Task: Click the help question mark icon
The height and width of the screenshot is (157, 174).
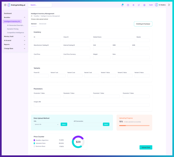Action: (x=128, y=5)
